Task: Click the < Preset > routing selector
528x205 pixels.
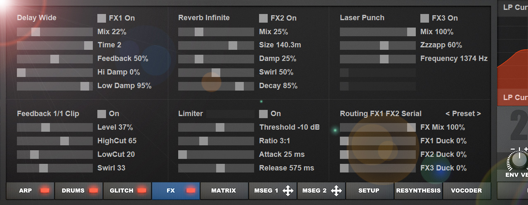Action: pos(463,114)
